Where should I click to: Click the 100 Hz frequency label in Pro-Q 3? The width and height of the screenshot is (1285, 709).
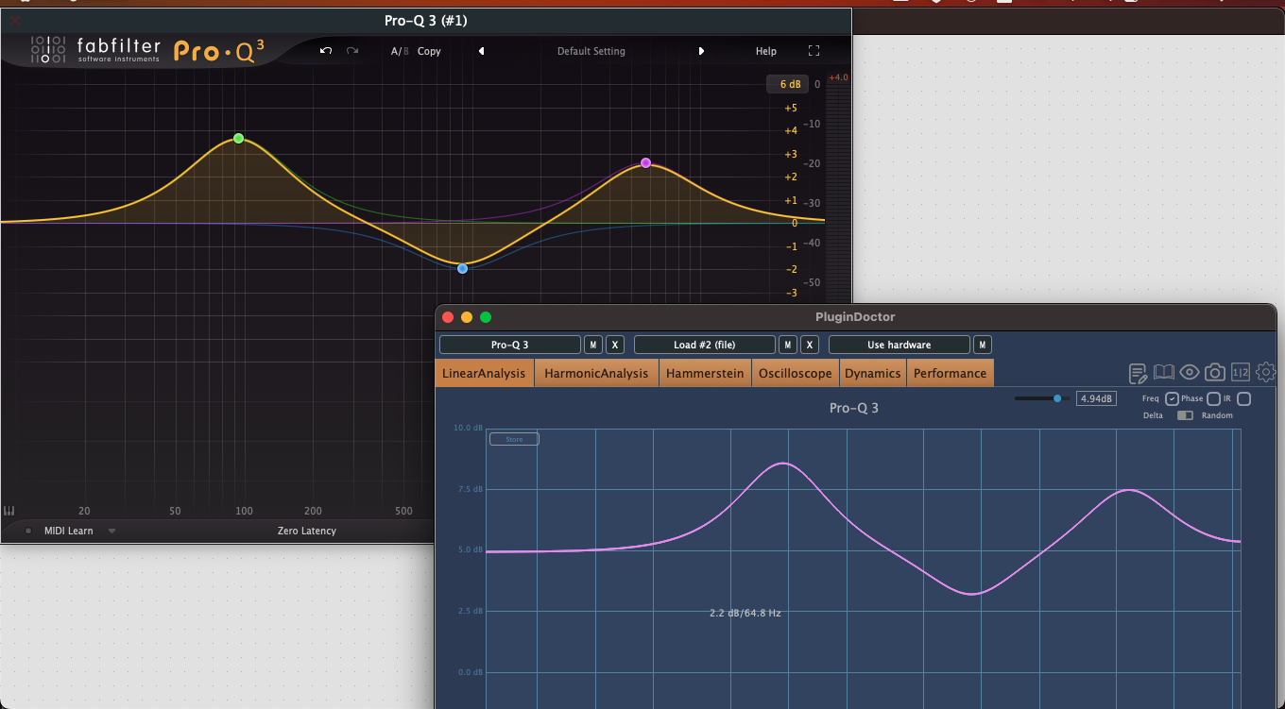(x=244, y=511)
